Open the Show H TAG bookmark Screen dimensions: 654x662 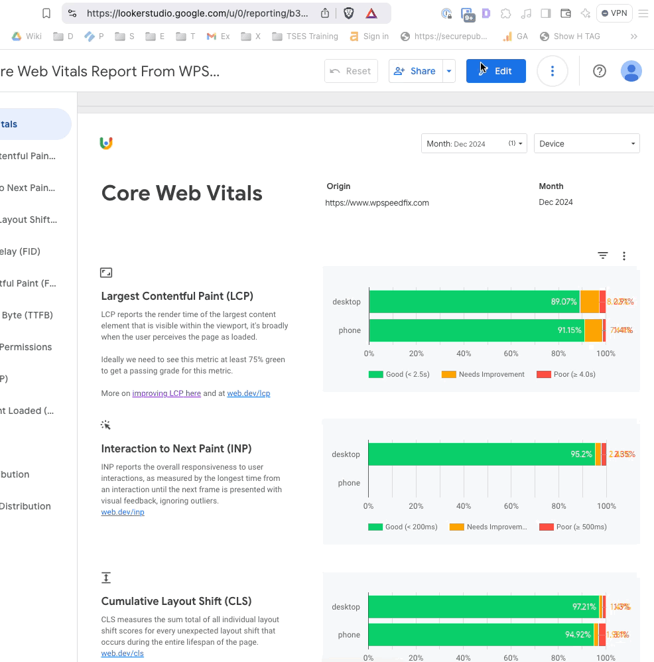coord(570,36)
